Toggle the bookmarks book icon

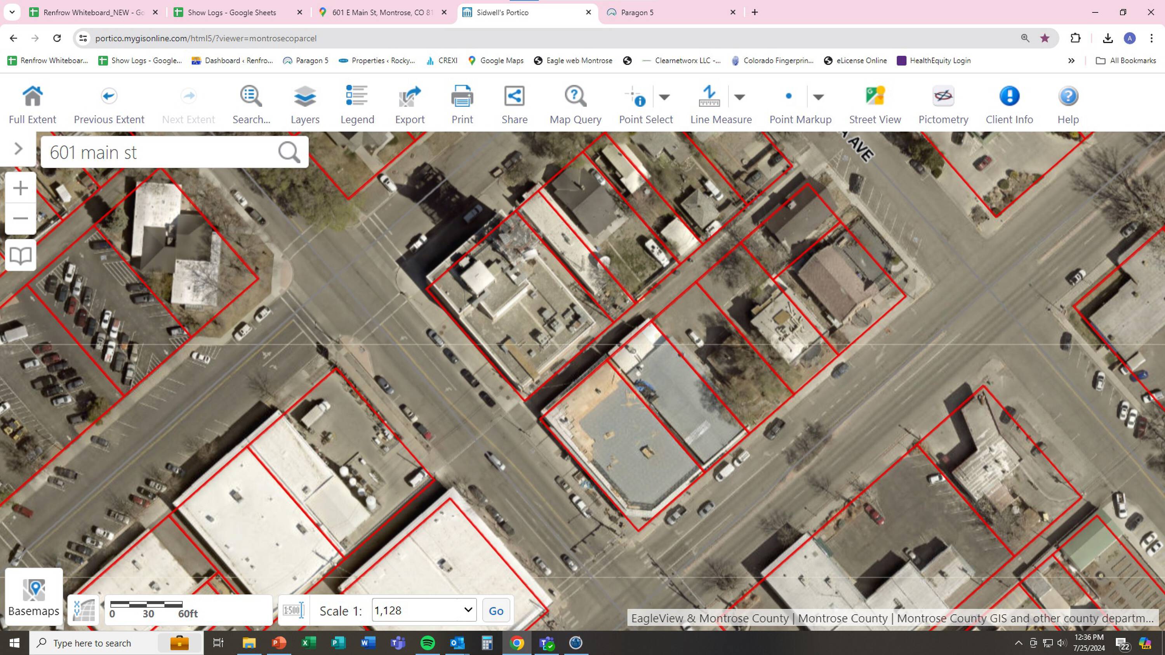coord(20,255)
